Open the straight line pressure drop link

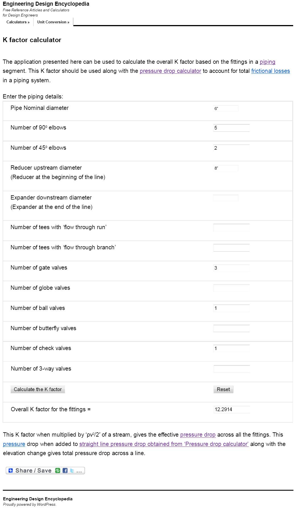point(164,444)
